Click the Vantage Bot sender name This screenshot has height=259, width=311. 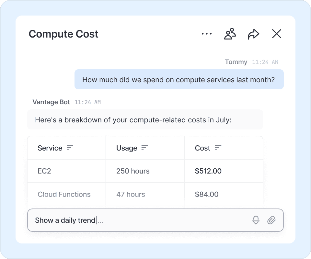(x=51, y=102)
